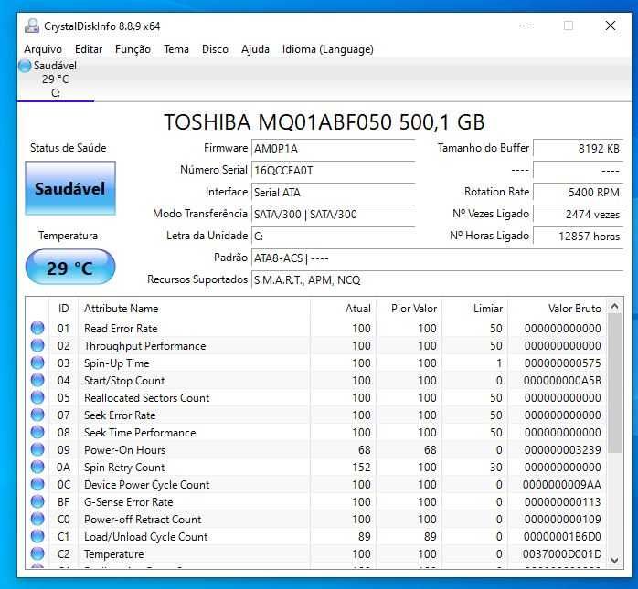Open the Função menu

coord(133,49)
